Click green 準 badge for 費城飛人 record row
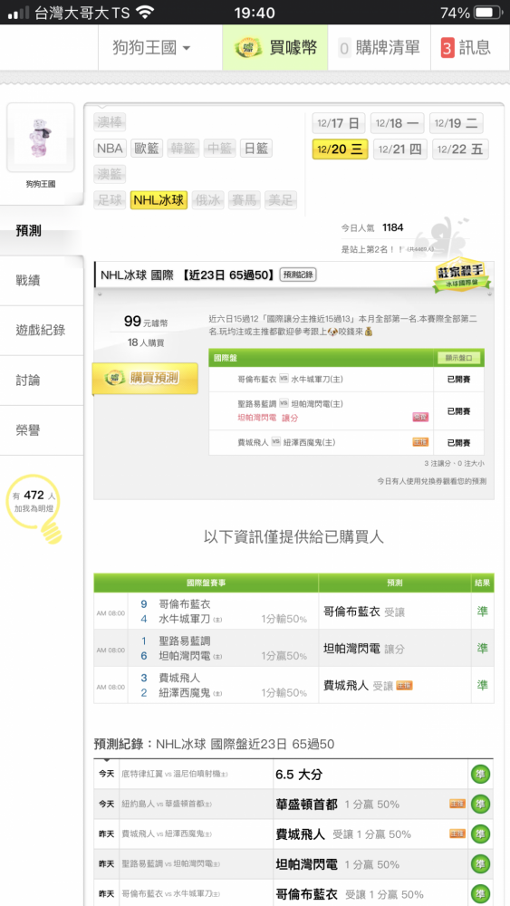510x906 pixels. click(x=480, y=834)
